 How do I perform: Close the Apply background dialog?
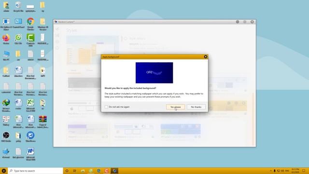[206, 57]
